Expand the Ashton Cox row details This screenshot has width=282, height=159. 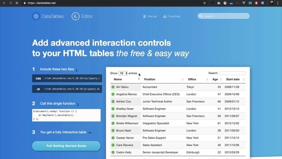[113, 102]
